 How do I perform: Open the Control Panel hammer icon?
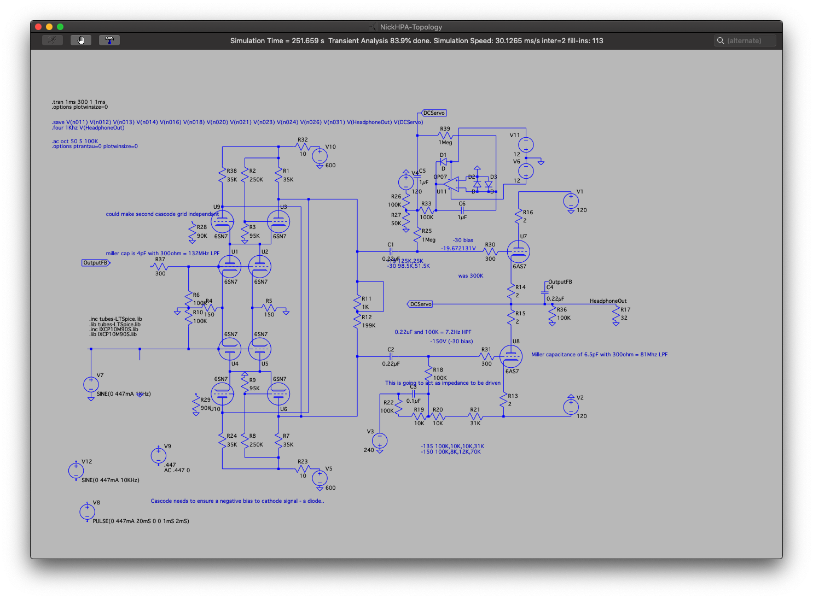pos(109,40)
